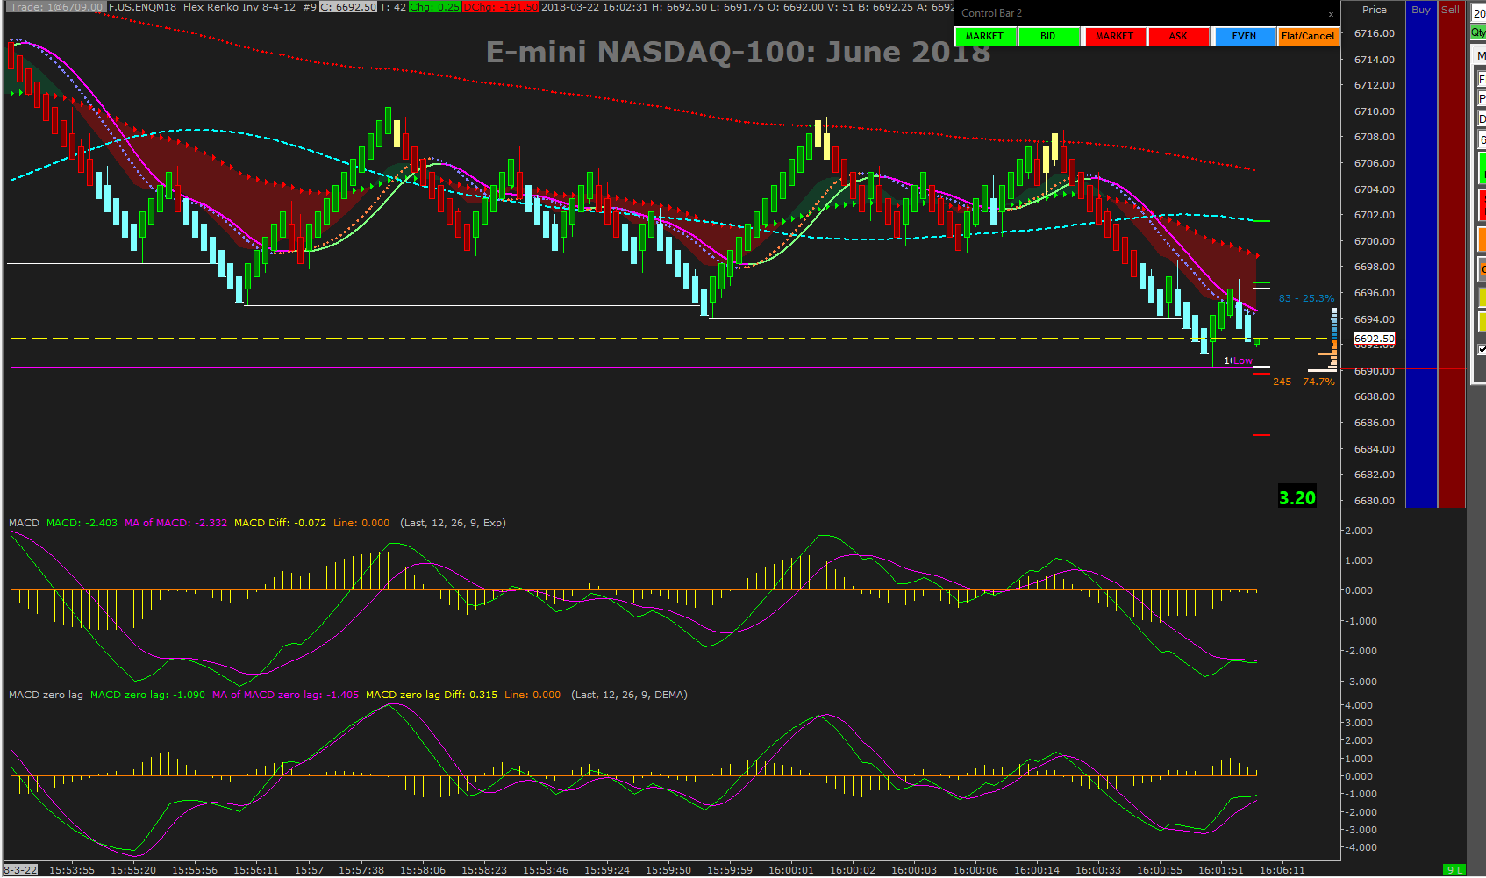Click the red DChg: -191.50 value
The image size is (1486, 878).
500,7
